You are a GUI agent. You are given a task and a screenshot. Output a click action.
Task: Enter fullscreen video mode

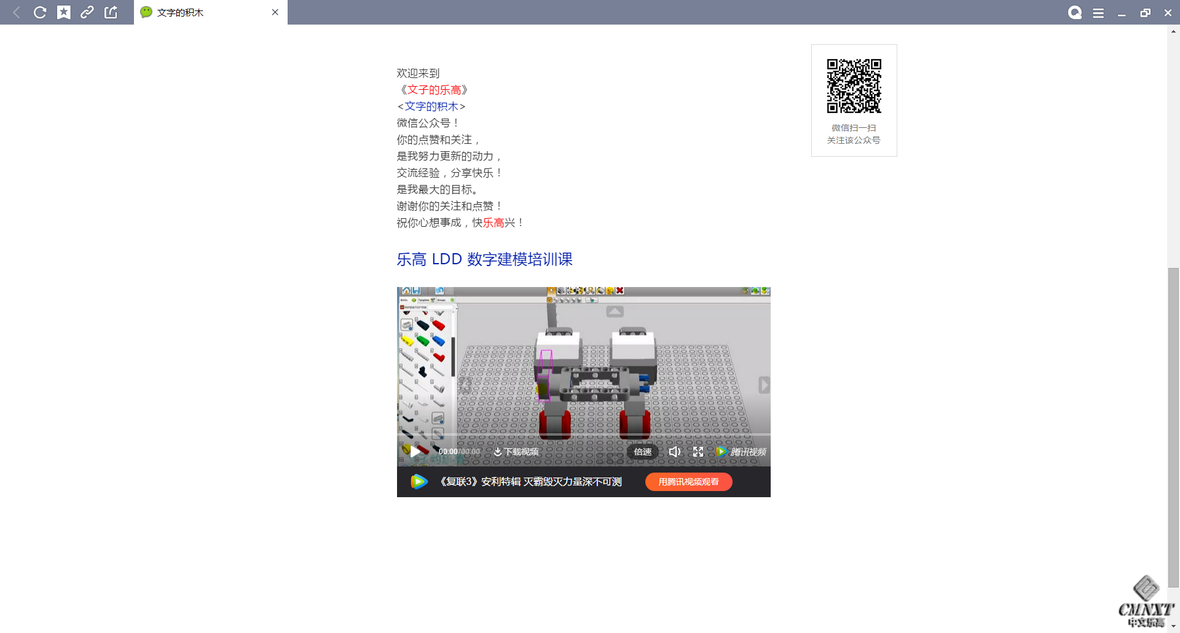(698, 452)
